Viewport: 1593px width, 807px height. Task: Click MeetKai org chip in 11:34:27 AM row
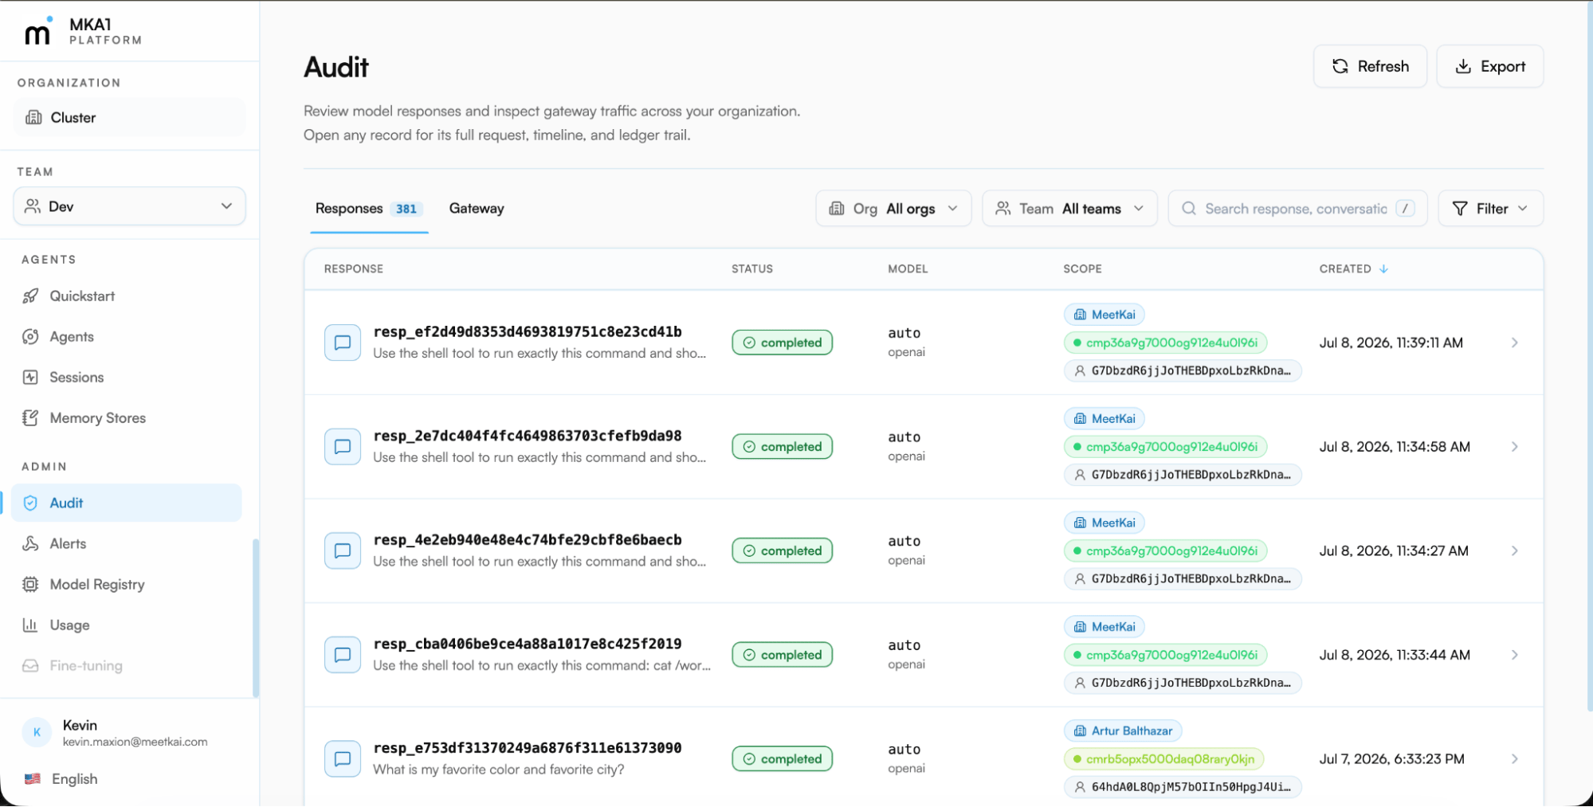[x=1104, y=523]
